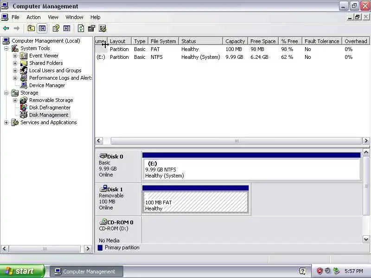Click the Back arrow toolbar icon
The height and width of the screenshot is (278, 371).
[6, 29]
